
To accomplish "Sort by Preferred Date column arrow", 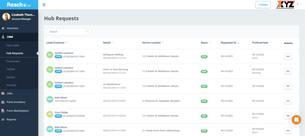I will click(x=270, y=43).
